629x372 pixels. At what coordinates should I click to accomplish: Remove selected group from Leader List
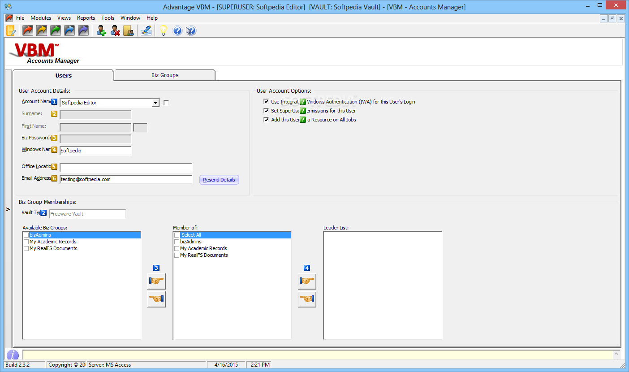(x=307, y=299)
